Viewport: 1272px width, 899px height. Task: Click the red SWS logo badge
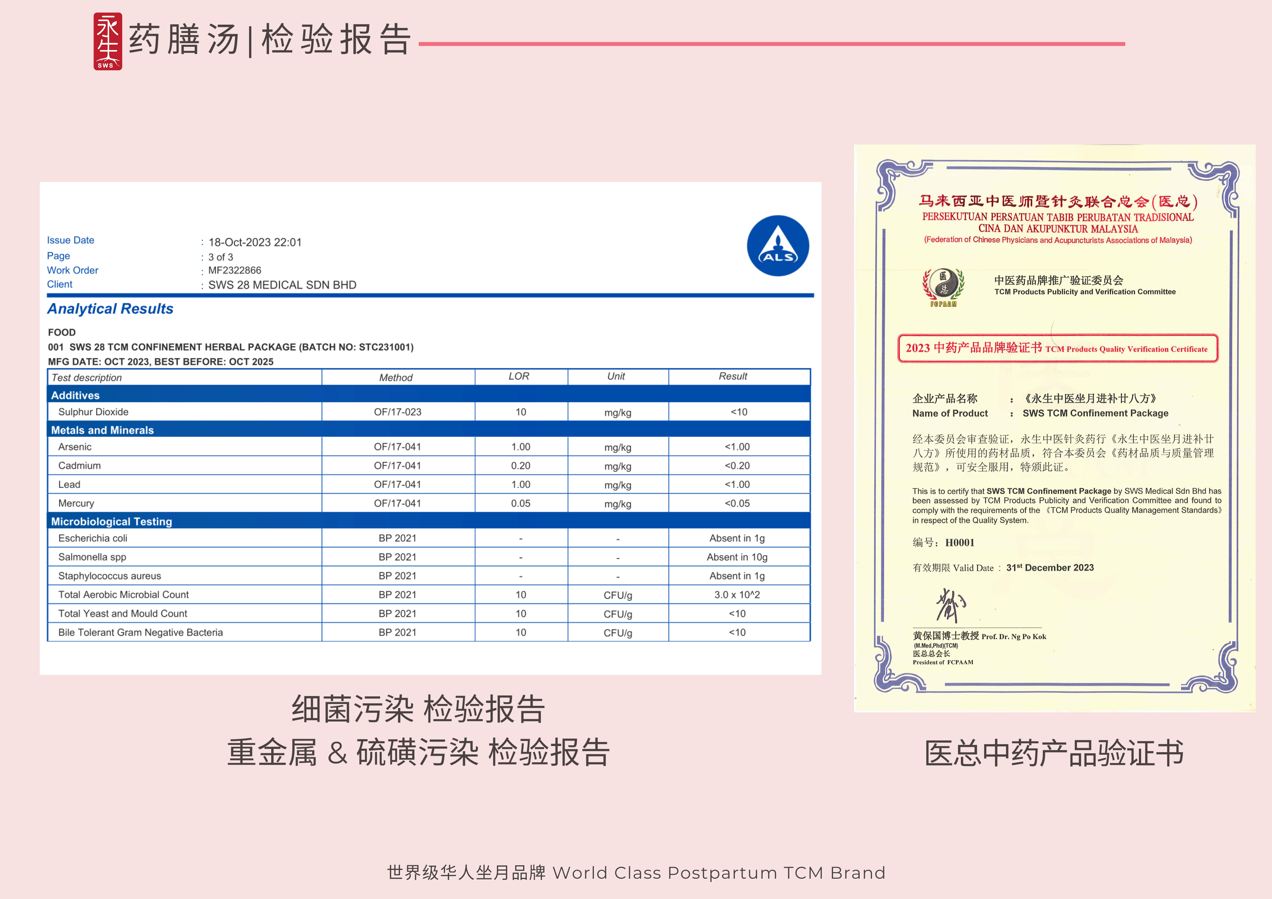coord(107,42)
